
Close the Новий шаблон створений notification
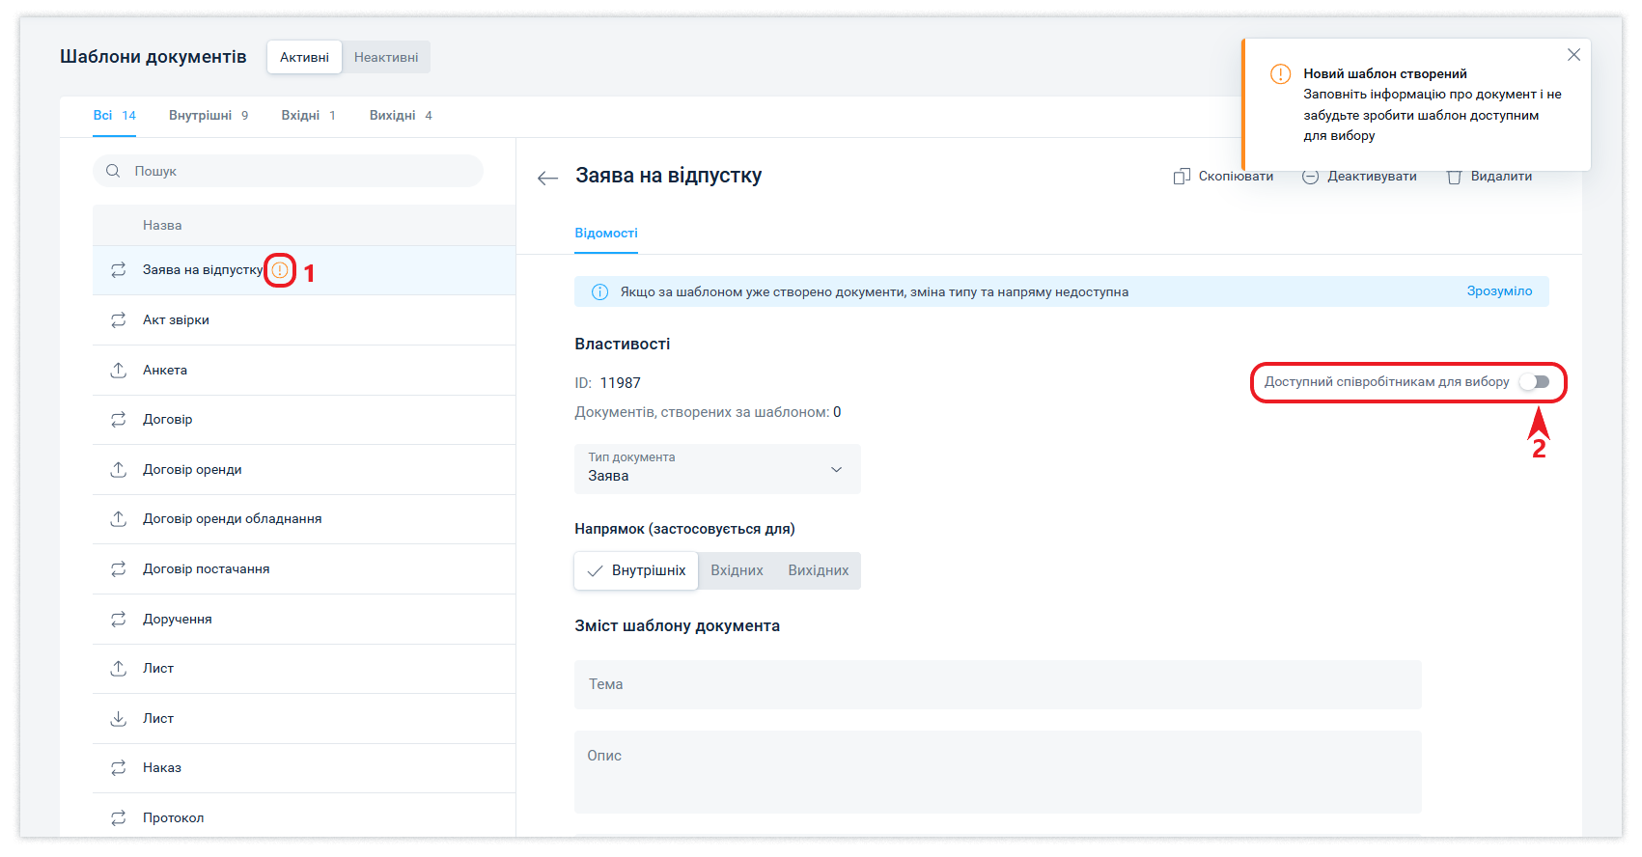tap(1573, 55)
